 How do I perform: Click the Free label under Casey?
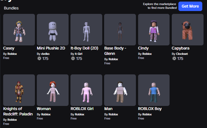(6, 58)
